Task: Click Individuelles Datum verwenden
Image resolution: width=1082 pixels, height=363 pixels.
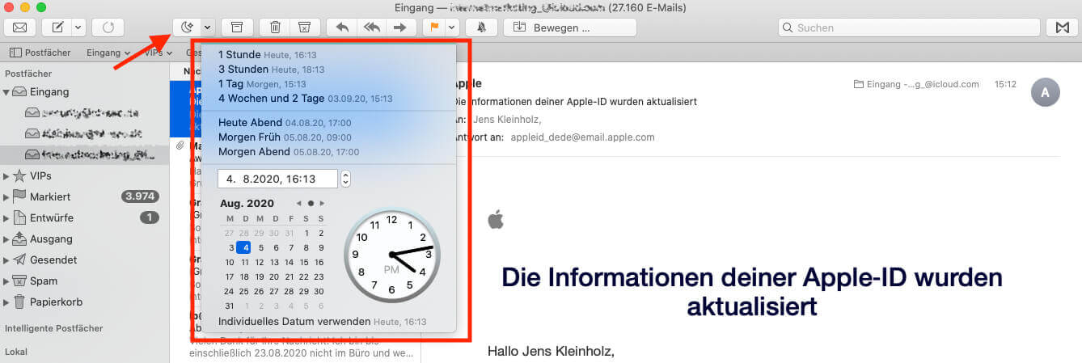Action: (x=322, y=321)
